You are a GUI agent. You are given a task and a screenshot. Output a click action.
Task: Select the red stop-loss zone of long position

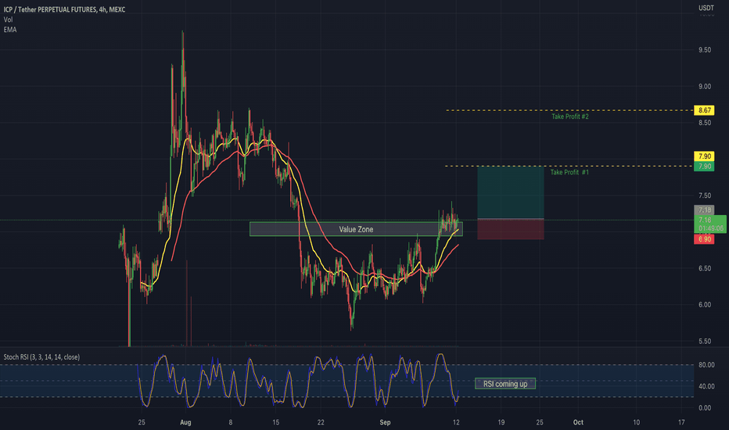click(511, 229)
